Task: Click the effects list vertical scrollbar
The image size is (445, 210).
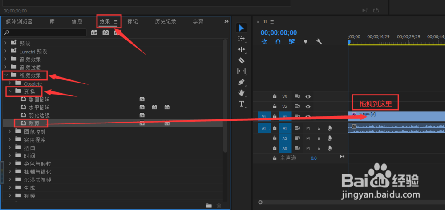Action: click(x=225, y=96)
